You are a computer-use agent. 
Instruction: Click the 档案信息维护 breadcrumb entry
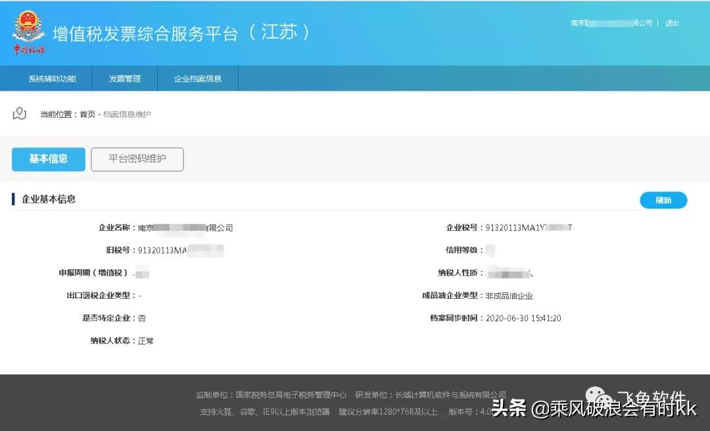tap(127, 113)
